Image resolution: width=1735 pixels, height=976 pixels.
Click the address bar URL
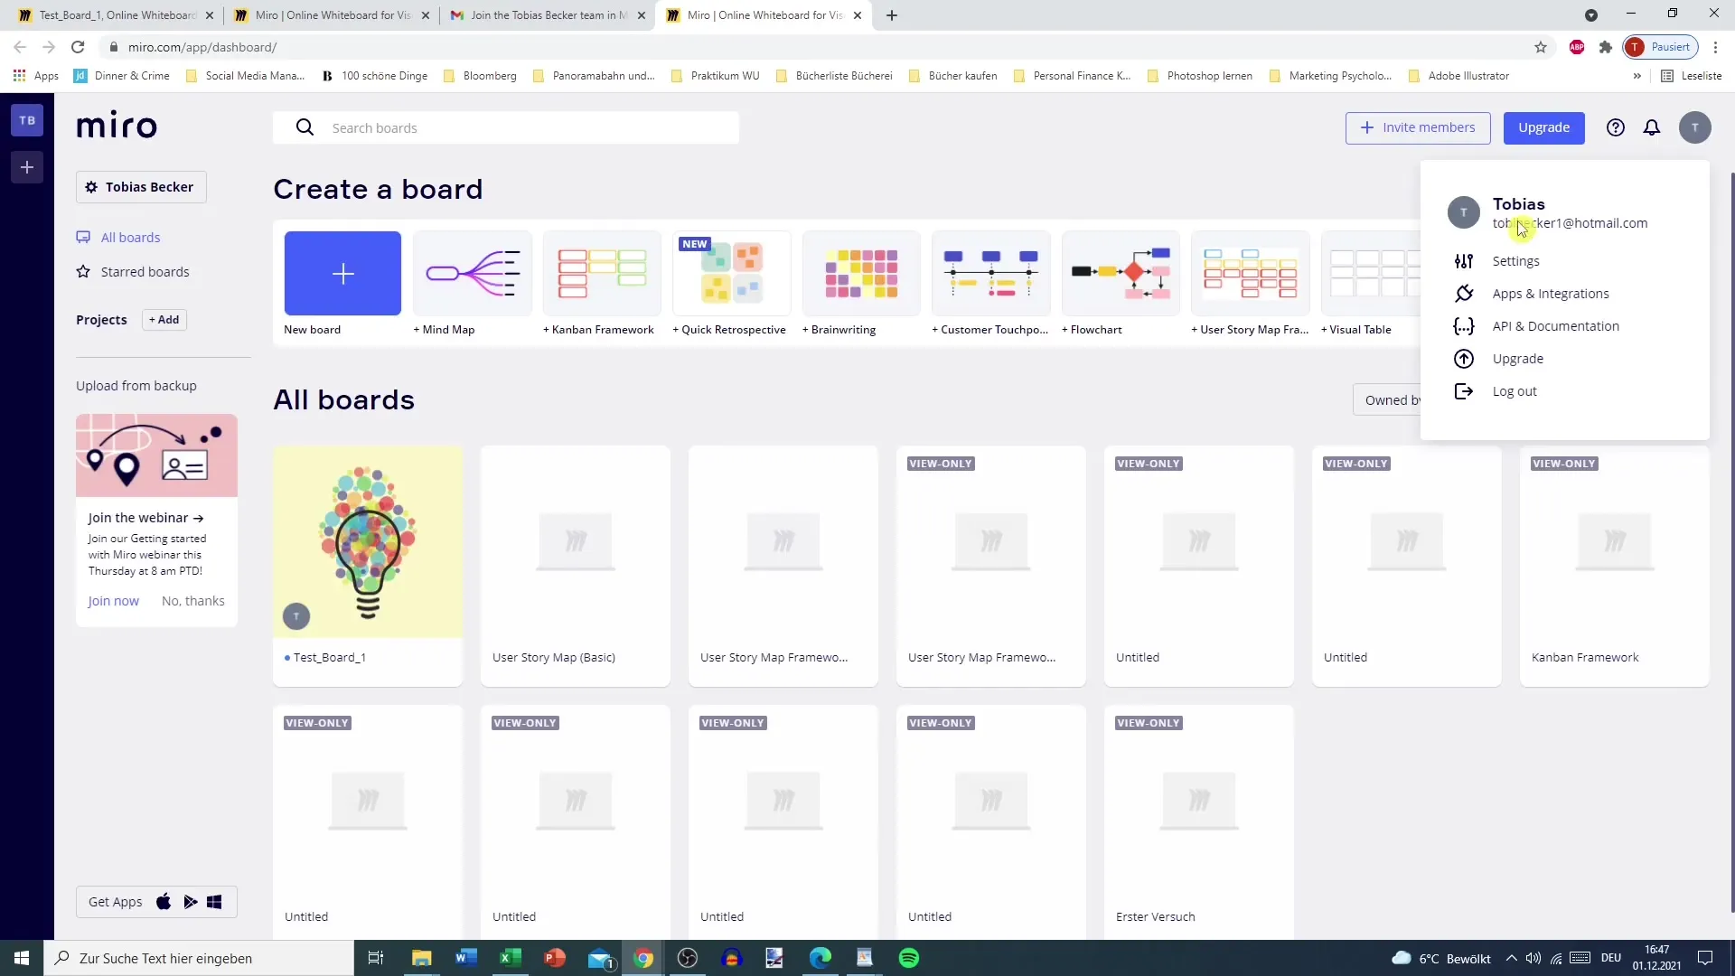pos(202,47)
